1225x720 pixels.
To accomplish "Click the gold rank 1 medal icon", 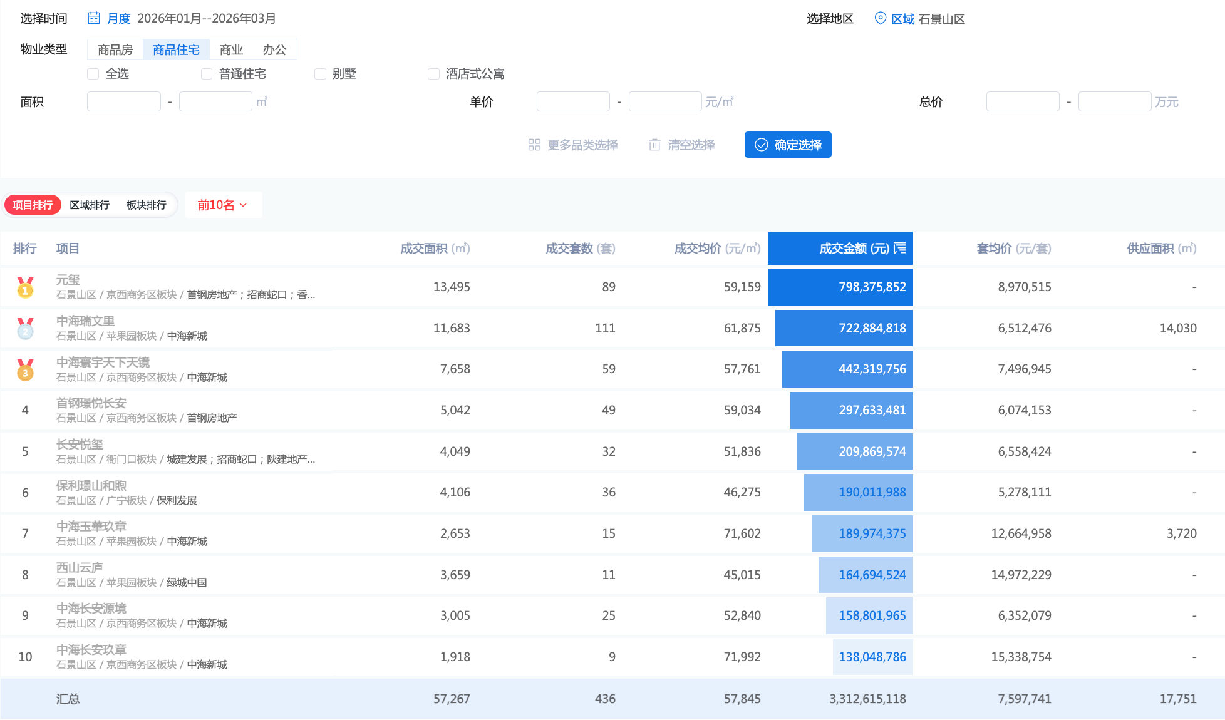I will [x=25, y=287].
